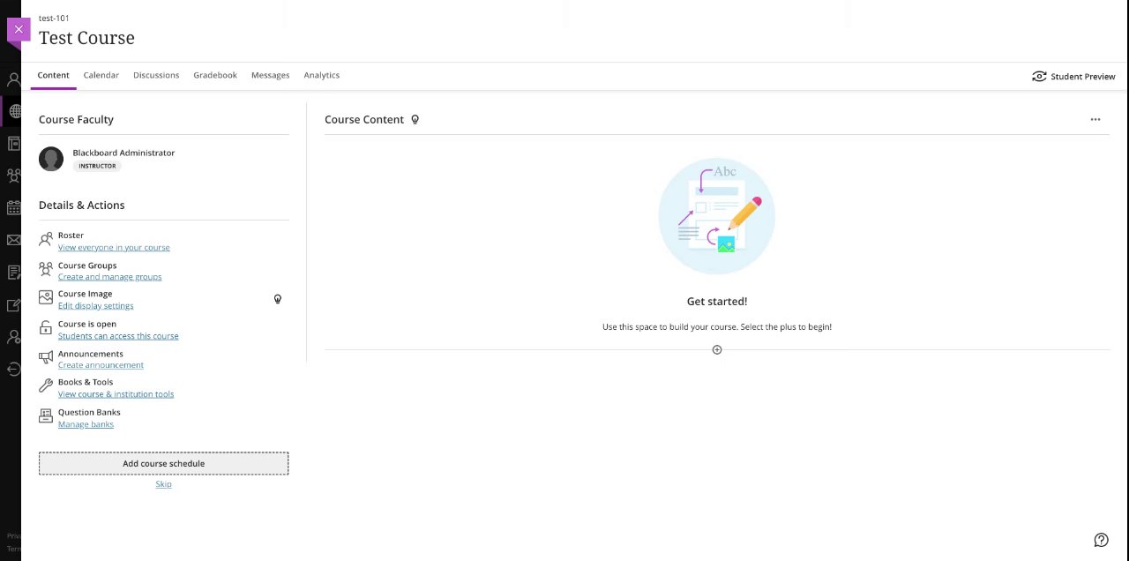
Task: Click Students can access this course link
Action: point(118,336)
